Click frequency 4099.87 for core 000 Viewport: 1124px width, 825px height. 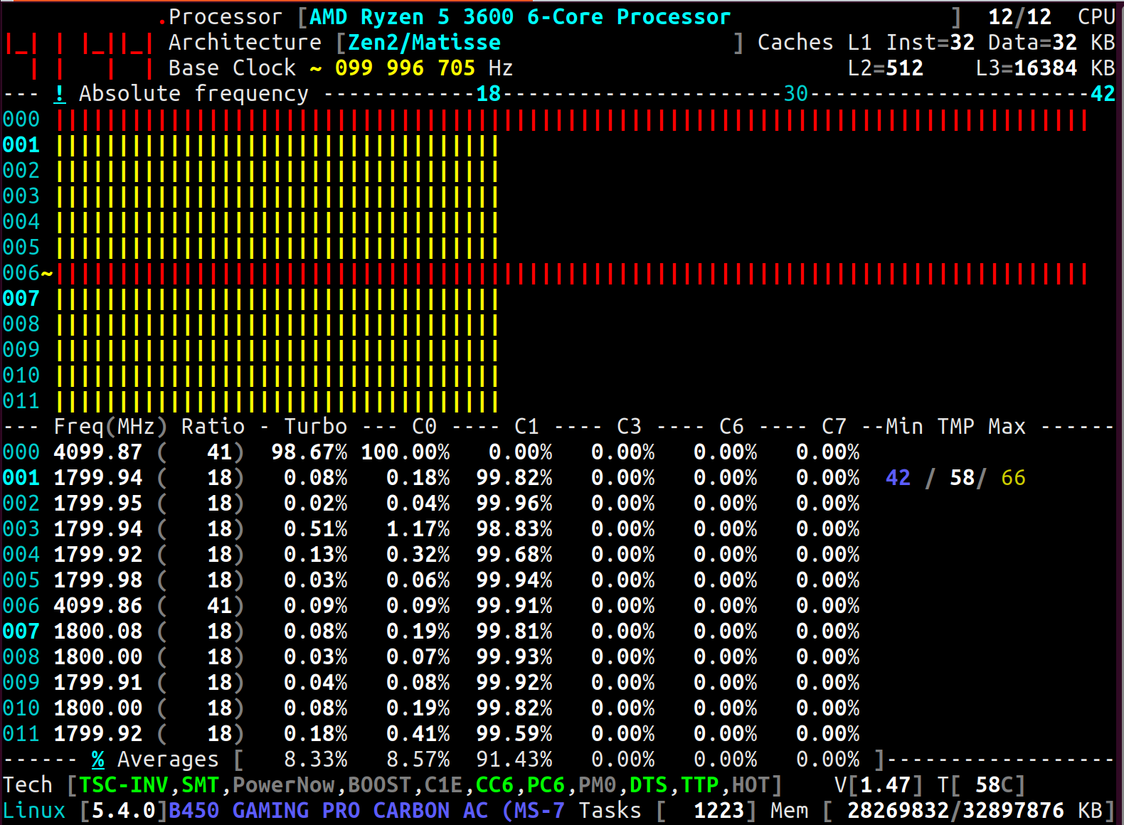pyautogui.click(x=98, y=452)
